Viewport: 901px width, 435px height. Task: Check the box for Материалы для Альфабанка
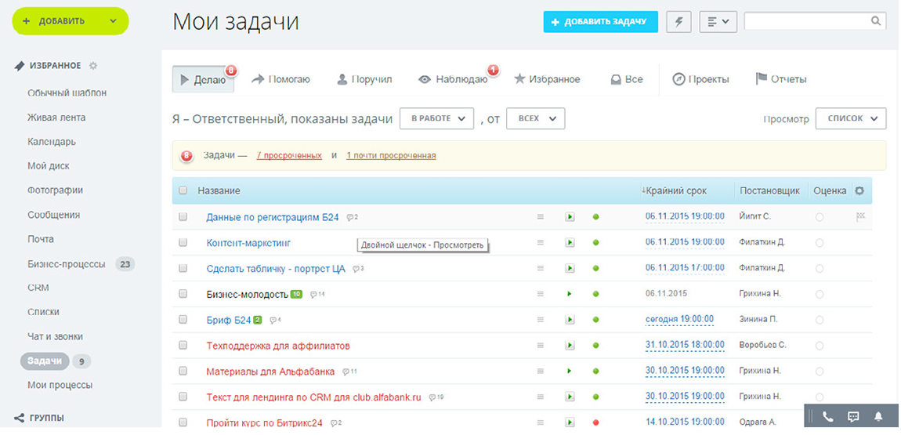(183, 372)
